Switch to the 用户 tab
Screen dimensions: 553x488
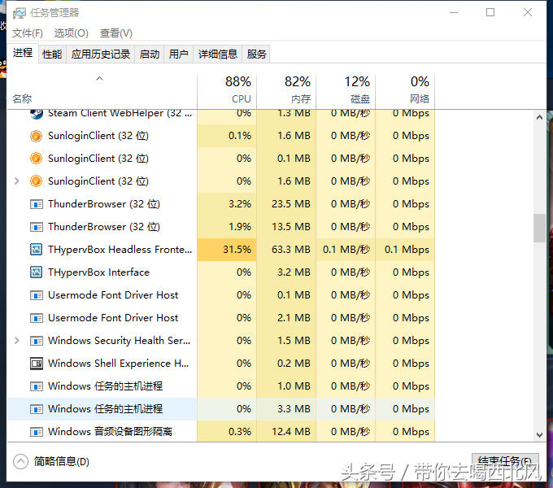coord(178,54)
